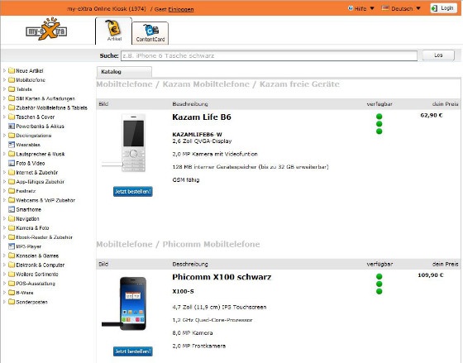
Task: Select Weitere Sortimente category
Action: (37, 274)
